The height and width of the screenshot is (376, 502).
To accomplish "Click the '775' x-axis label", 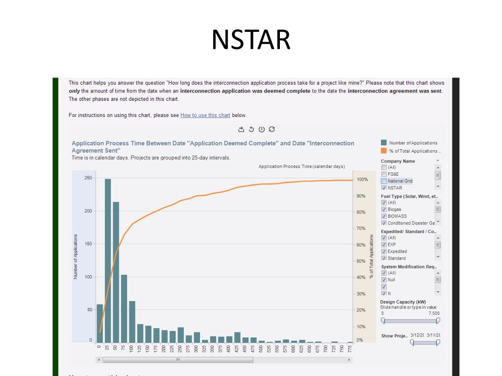I will [x=350, y=349].
